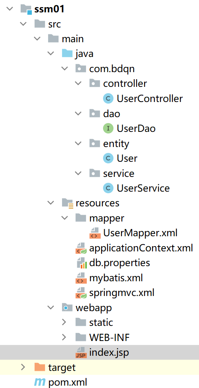This screenshot has width=199, height=388.
Task: Click the springmvc.xml Spring config icon
Action: 81,293
